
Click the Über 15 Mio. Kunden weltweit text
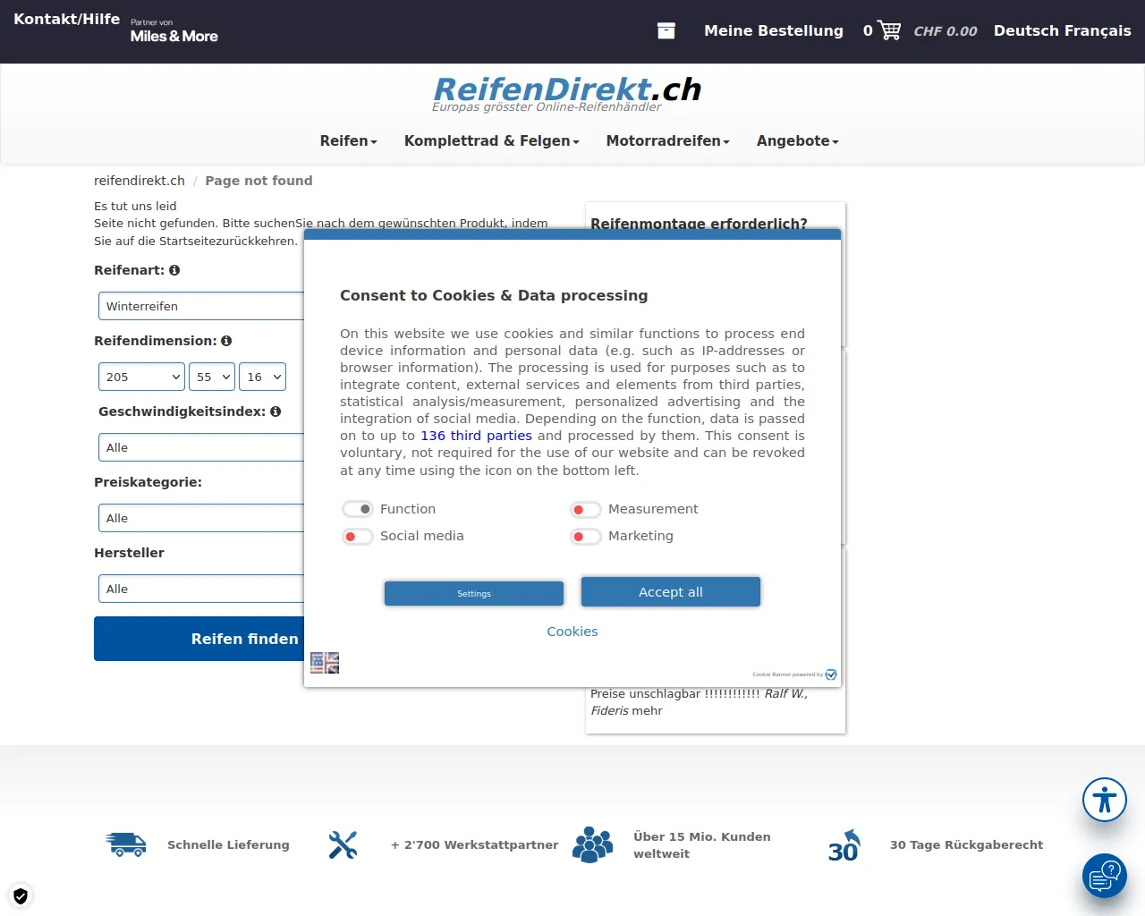pyautogui.click(x=702, y=845)
